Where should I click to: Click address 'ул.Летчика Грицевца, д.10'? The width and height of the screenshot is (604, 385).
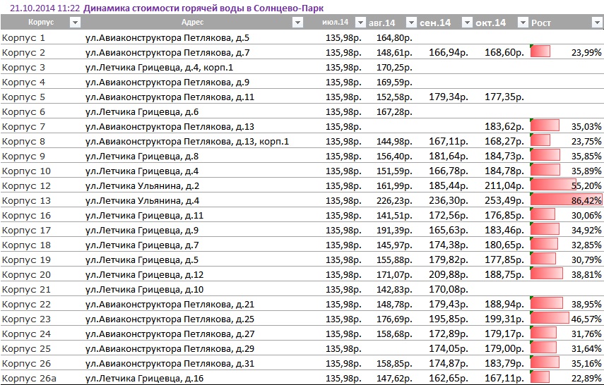[x=144, y=289]
